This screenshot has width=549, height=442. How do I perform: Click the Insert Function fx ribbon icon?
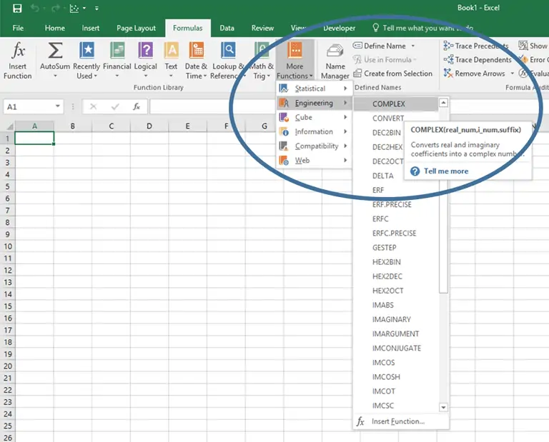point(18,51)
